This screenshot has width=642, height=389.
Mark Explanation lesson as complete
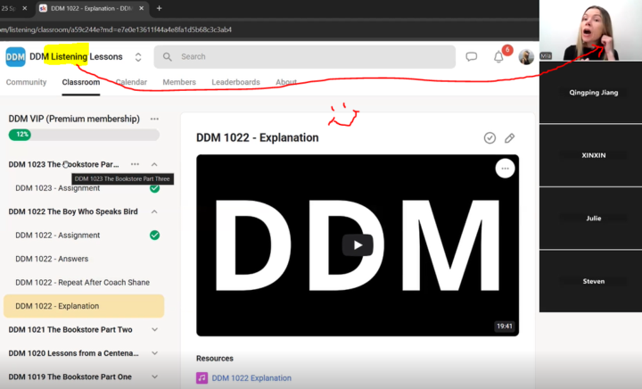click(490, 138)
